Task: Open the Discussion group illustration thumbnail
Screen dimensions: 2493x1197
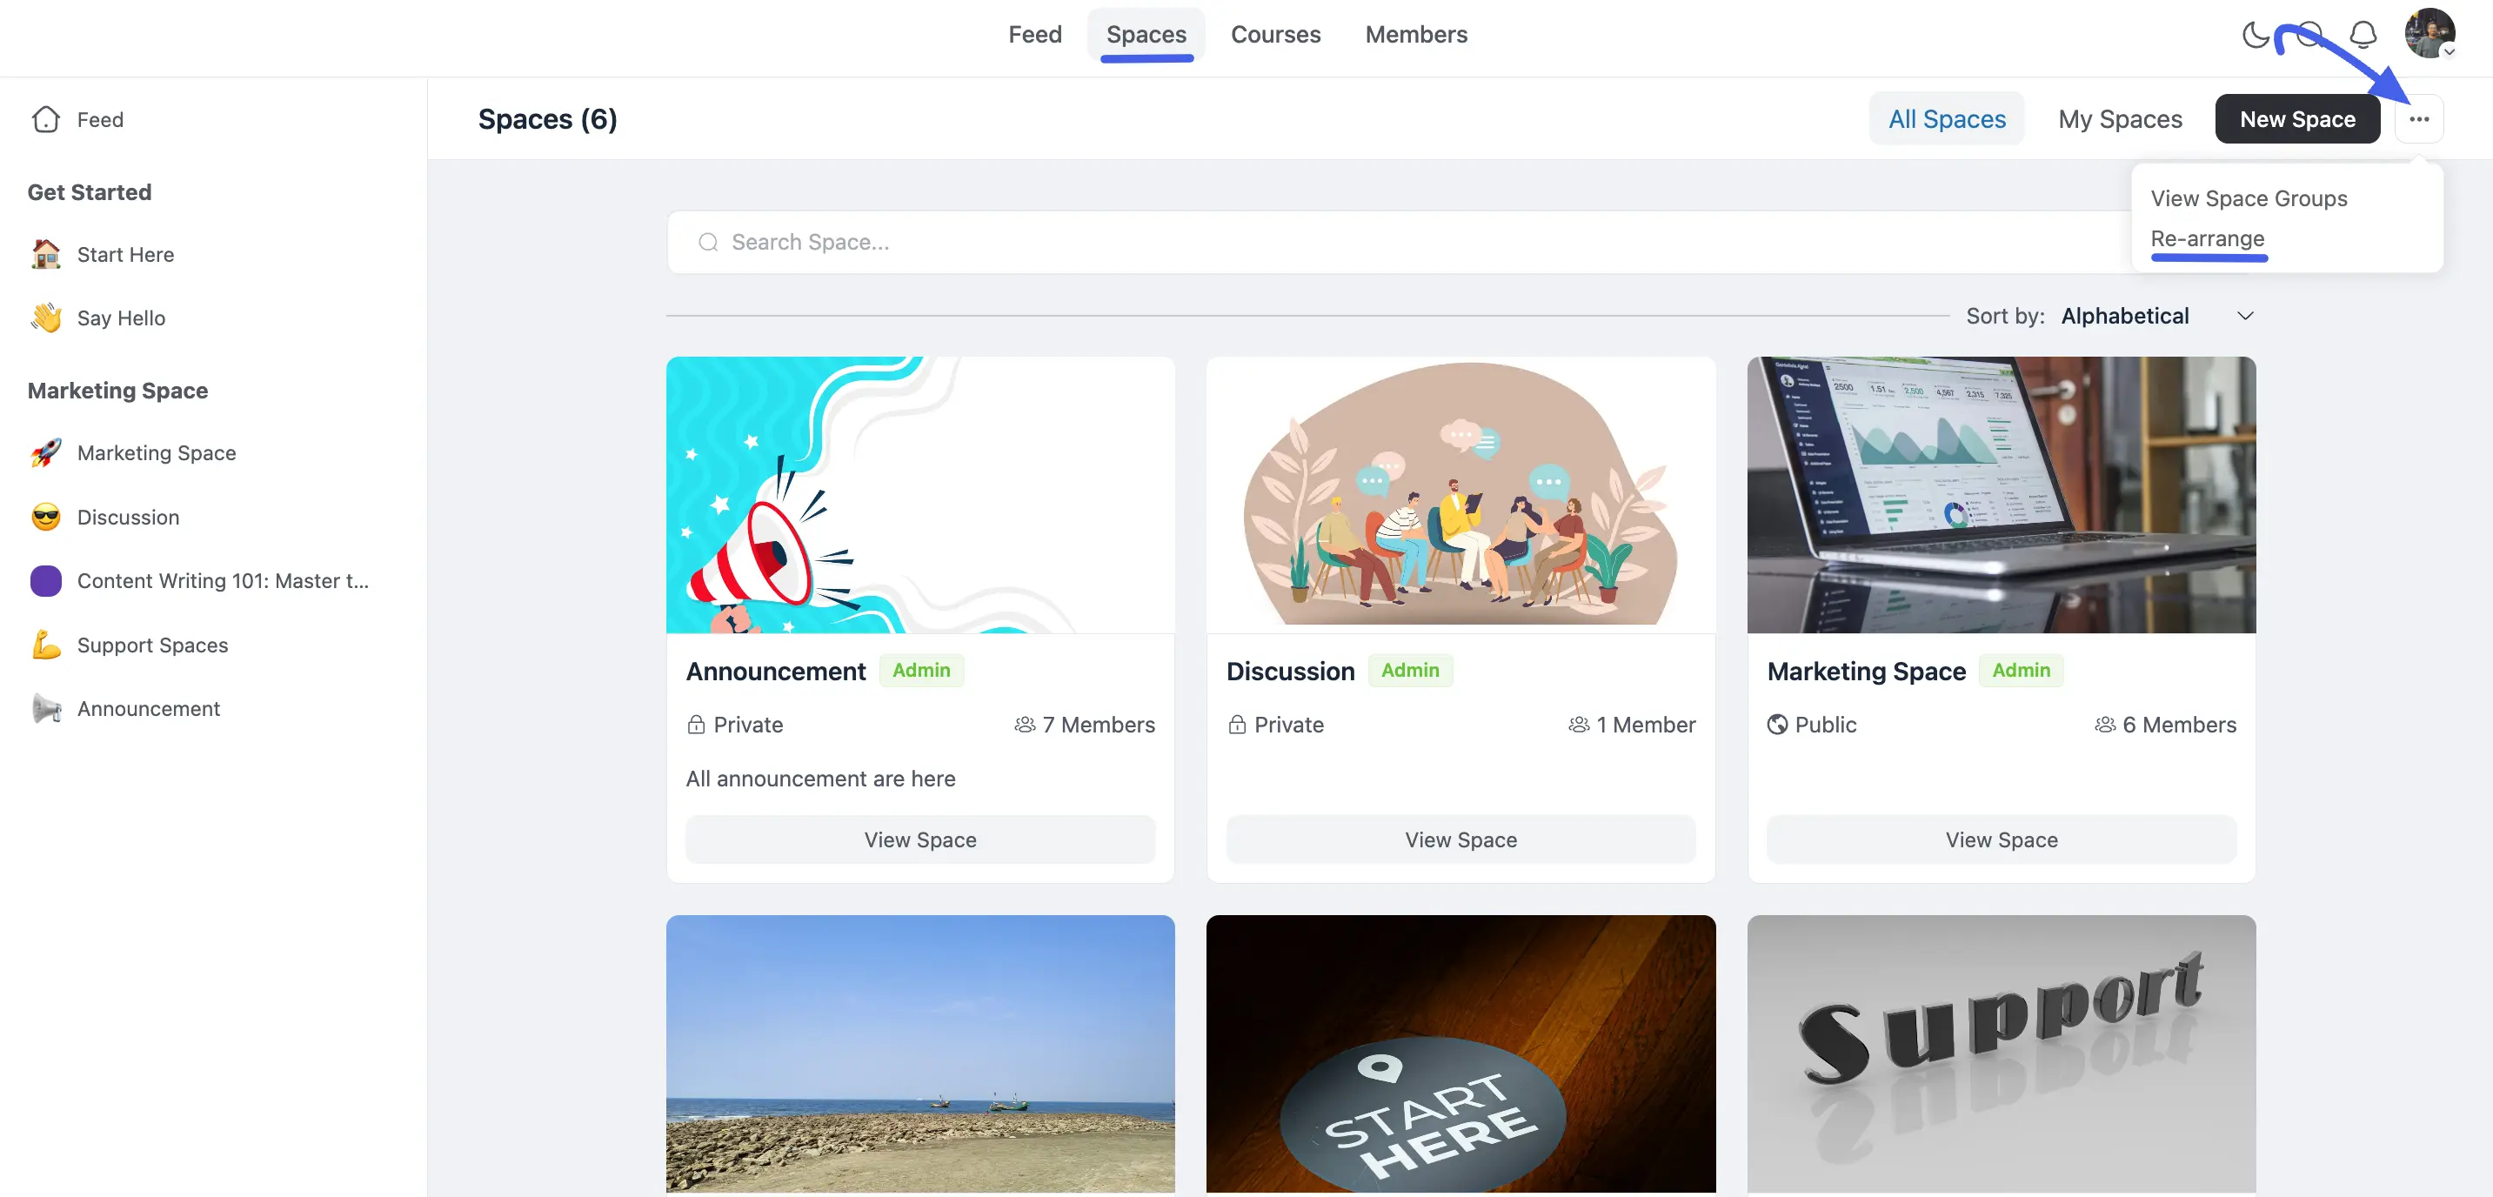Action: coord(1460,494)
